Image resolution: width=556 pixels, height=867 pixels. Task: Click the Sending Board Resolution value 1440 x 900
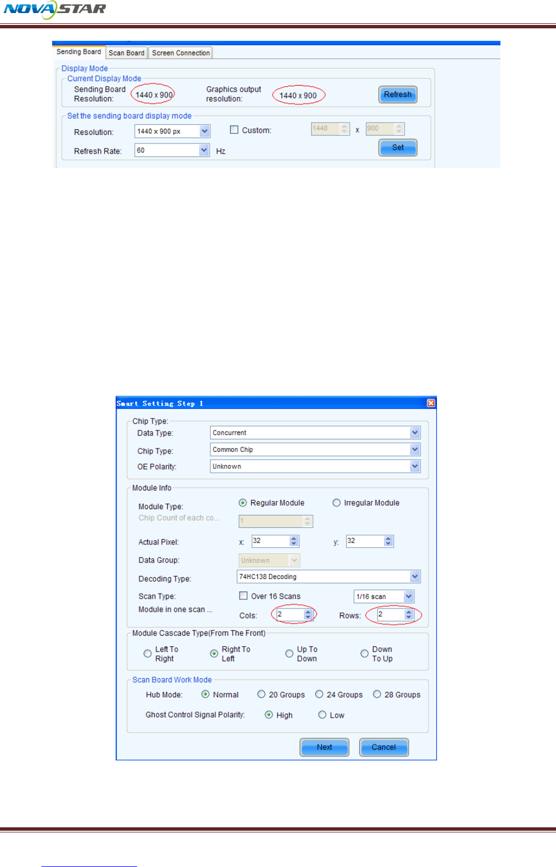[x=154, y=95]
